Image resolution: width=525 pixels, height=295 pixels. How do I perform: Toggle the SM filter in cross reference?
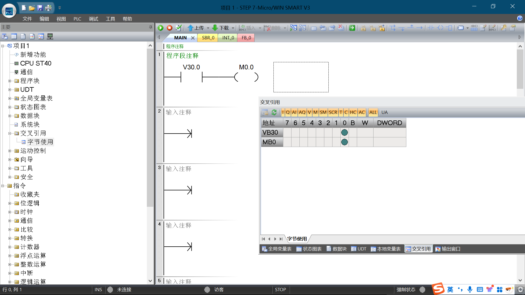323,112
